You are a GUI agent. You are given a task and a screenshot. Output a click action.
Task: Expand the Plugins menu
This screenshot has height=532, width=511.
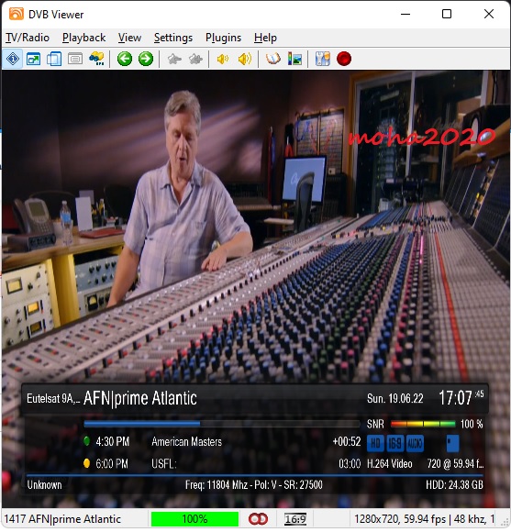tap(223, 38)
